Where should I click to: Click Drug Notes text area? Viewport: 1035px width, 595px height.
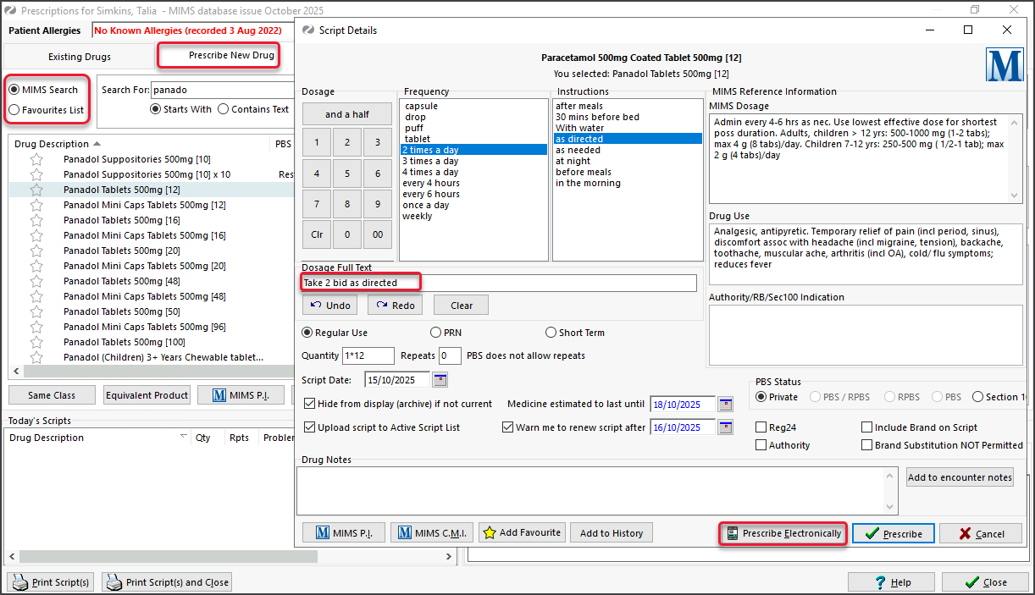(x=589, y=489)
